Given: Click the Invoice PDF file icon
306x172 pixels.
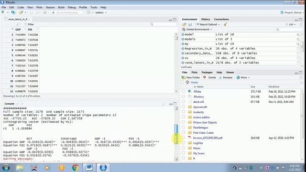Looking at the screenshot, I should coord(189,138).
